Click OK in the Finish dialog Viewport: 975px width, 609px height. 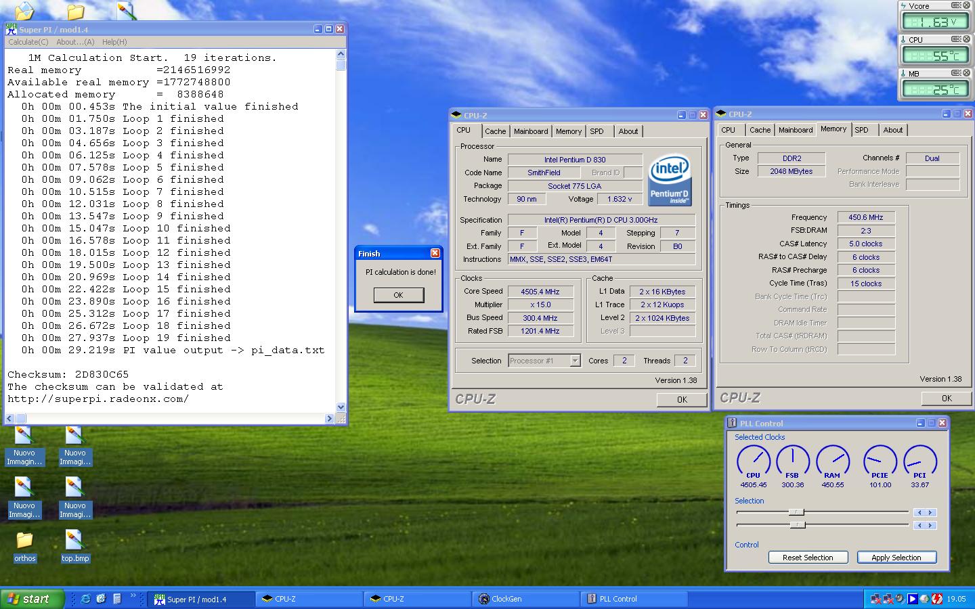(399, 295)
